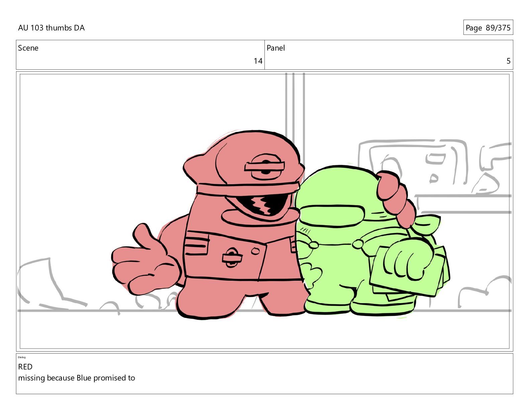Click the 'Panel' label
Screen dimensions: 530x410
pos(276,48)
